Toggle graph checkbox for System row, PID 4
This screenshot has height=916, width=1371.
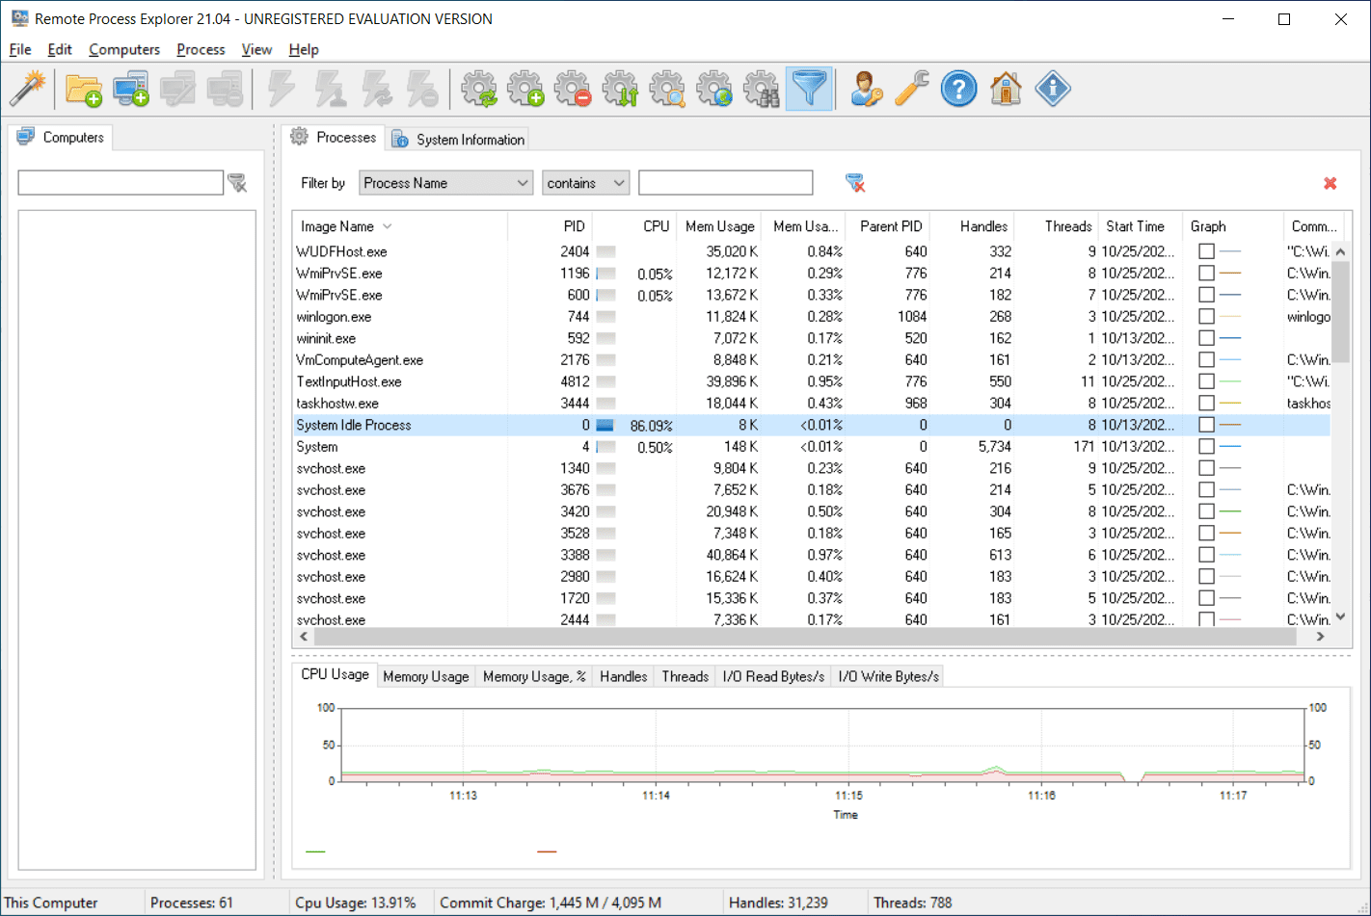click(1206, 446)
